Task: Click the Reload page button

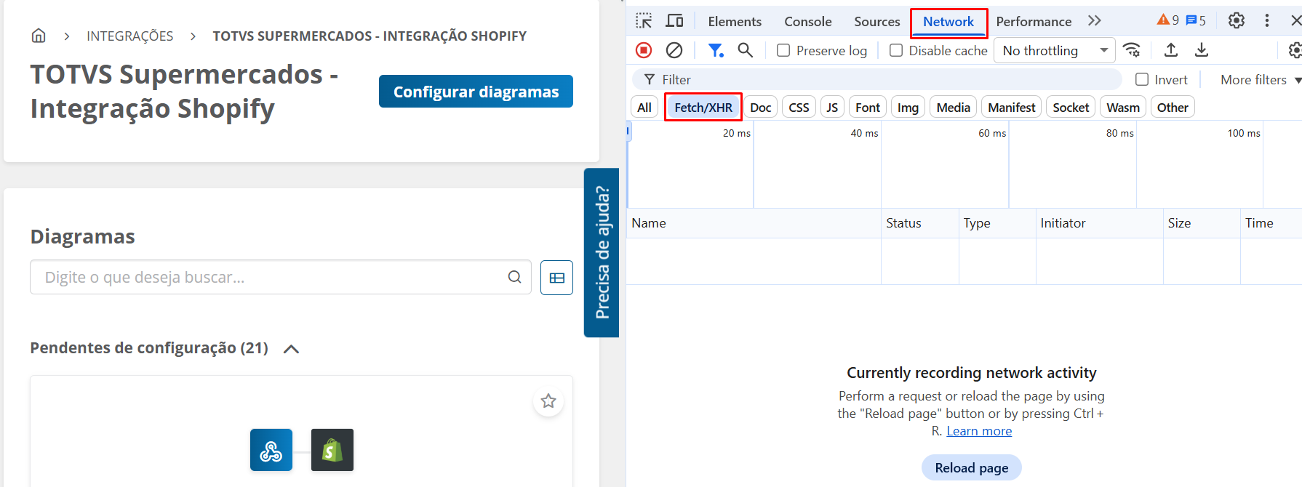Action: pos(971,467)
